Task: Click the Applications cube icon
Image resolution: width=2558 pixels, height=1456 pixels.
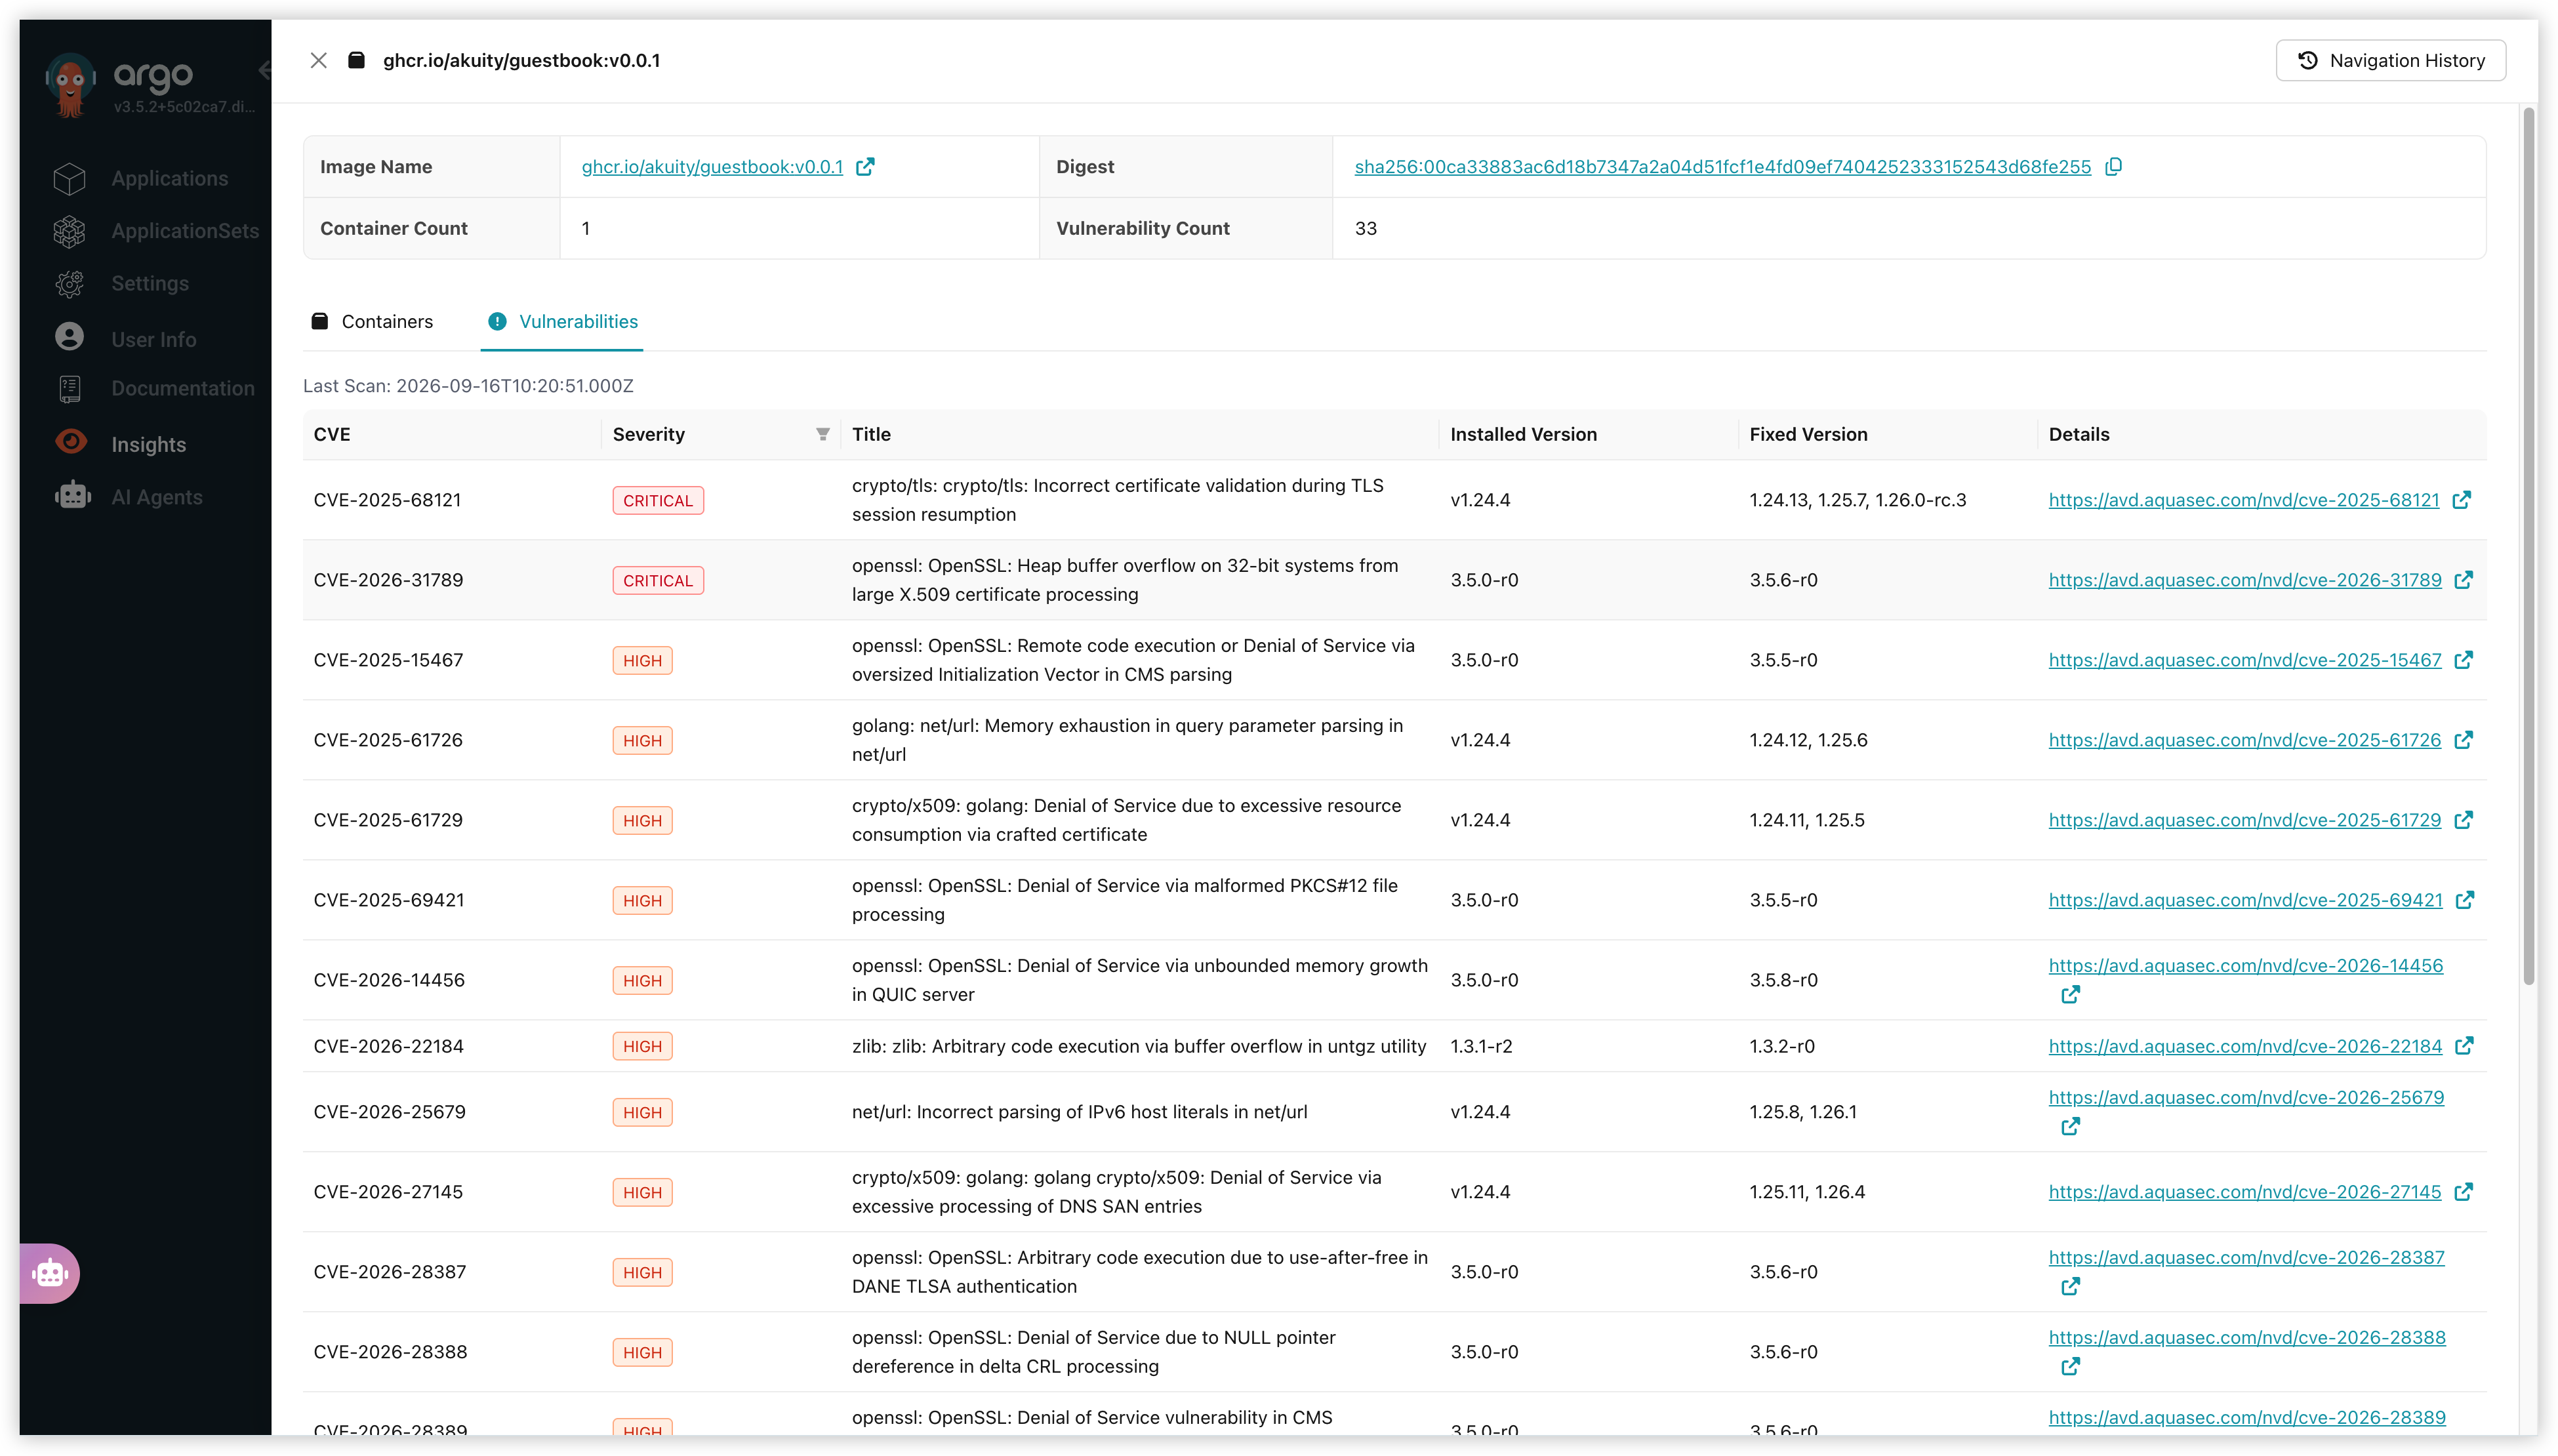Action: (70, 179)
